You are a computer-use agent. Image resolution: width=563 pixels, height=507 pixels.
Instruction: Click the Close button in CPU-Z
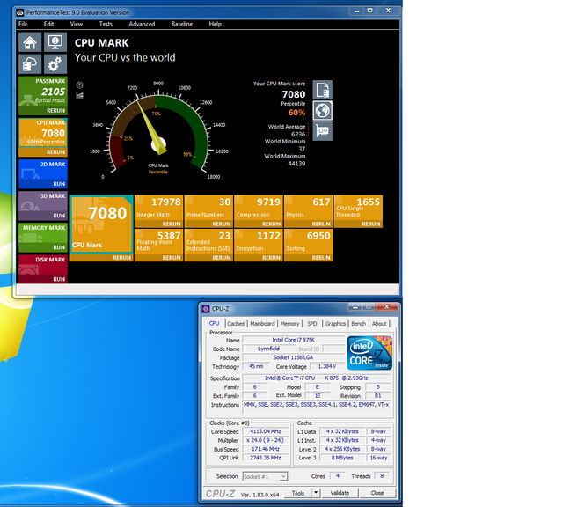click(x=377, y=493)
